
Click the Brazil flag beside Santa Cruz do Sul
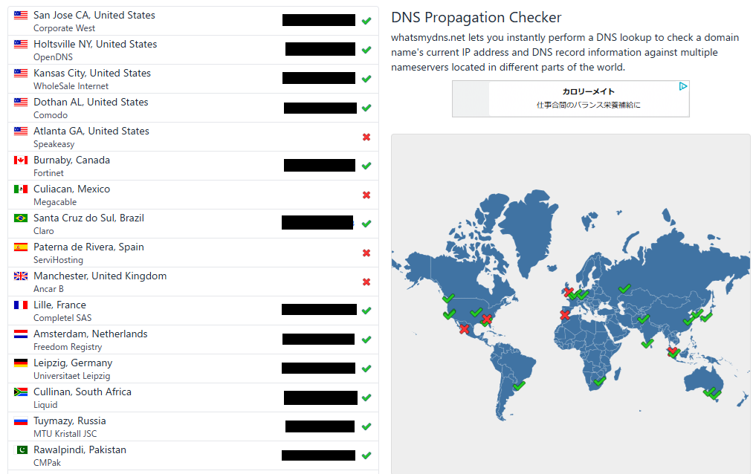[21, 218]
